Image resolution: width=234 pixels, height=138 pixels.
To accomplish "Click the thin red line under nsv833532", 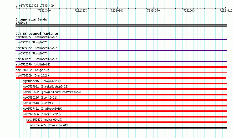I will tap(121, 56).
